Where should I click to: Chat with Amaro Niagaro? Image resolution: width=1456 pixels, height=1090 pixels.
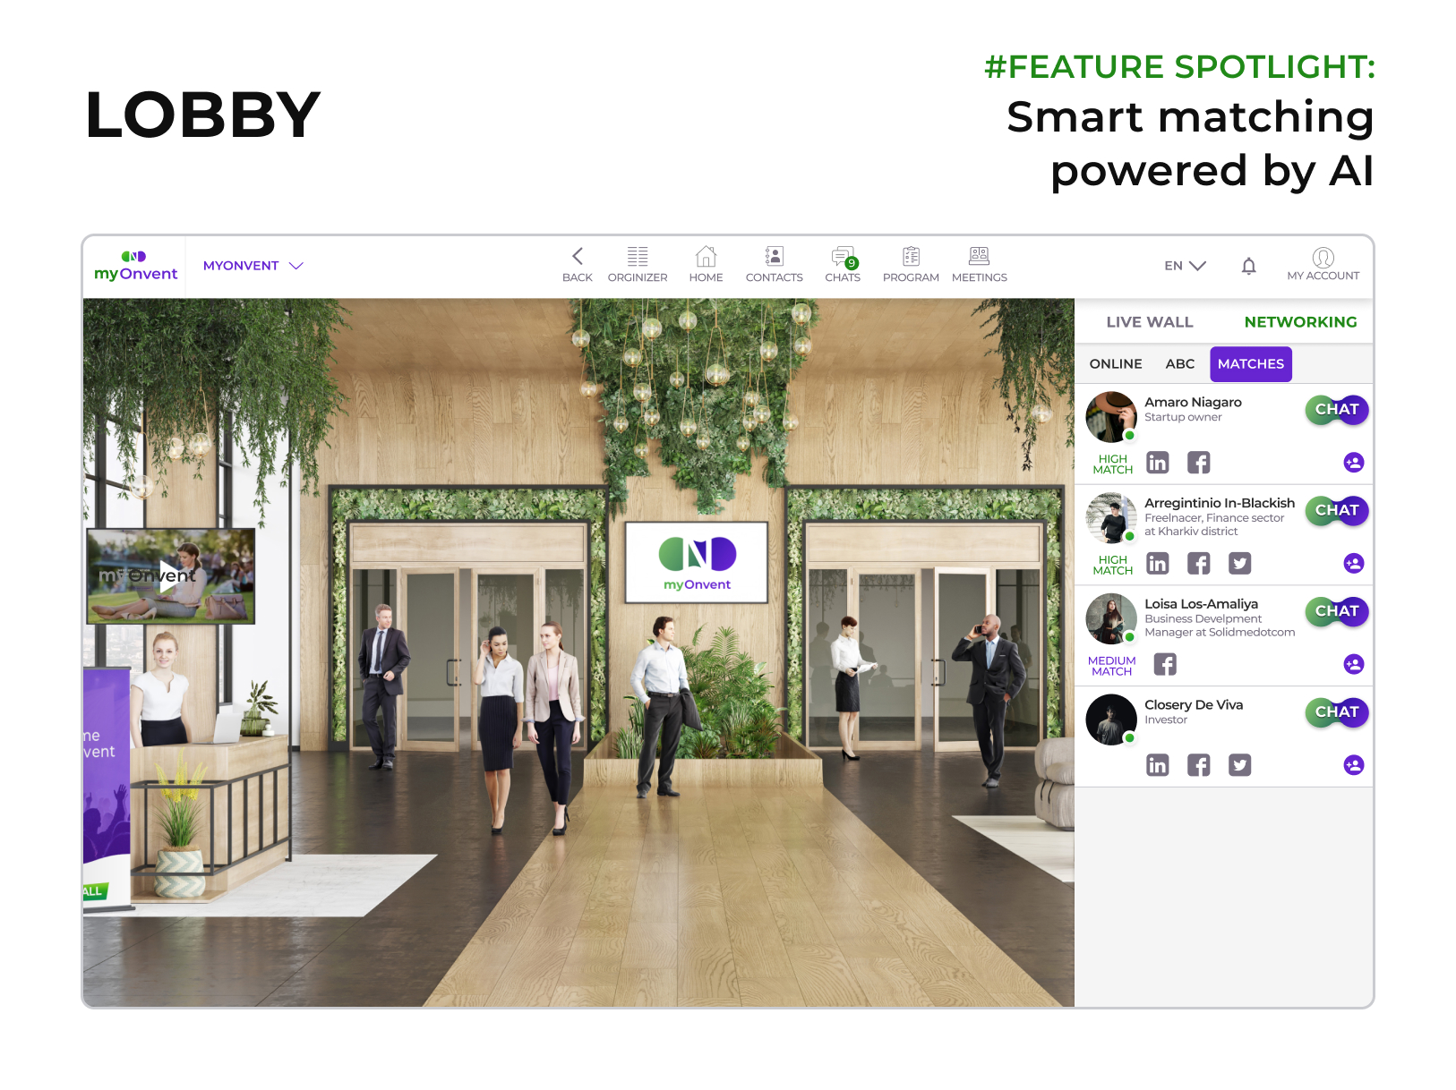(x=1337, y=410)
